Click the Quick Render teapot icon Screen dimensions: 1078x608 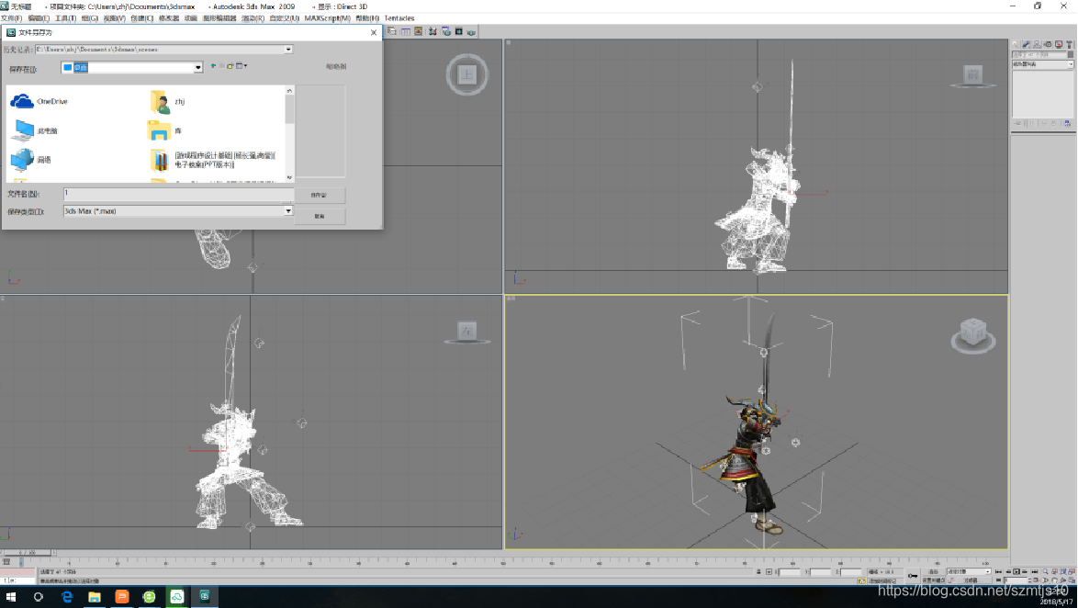point(472,31)
